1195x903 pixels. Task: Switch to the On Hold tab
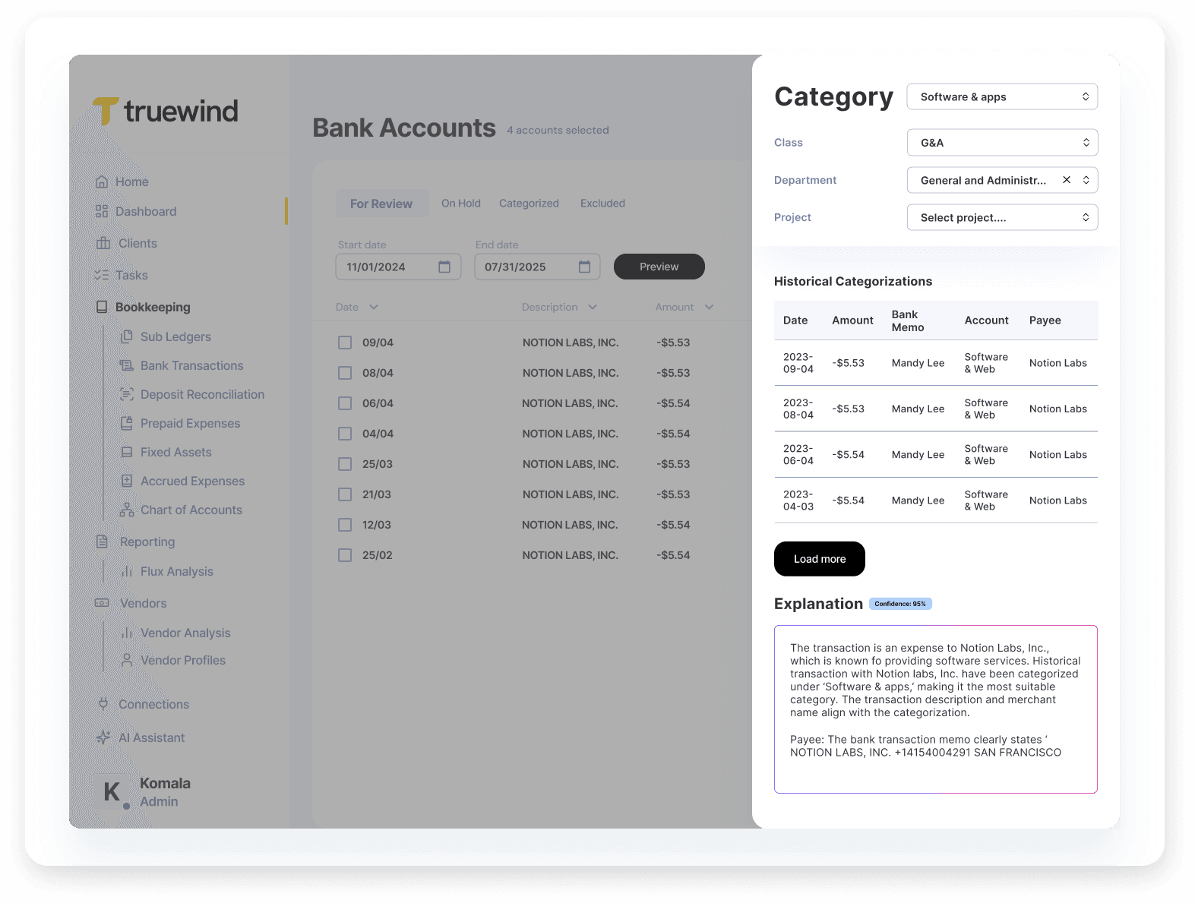(x=461, y=204)
